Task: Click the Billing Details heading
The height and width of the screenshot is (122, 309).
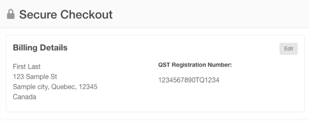Action: (x=40, y=48)
